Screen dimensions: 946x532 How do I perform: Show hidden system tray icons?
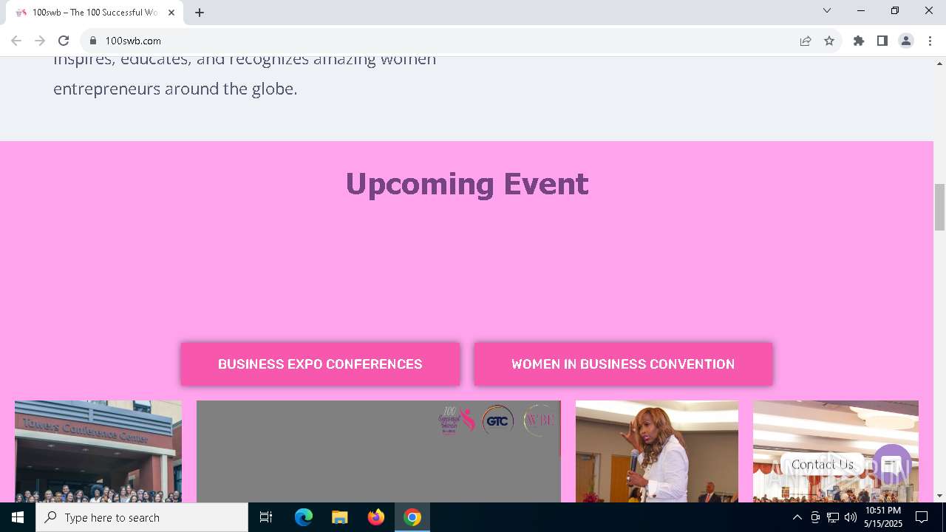(x=797, y=517)
